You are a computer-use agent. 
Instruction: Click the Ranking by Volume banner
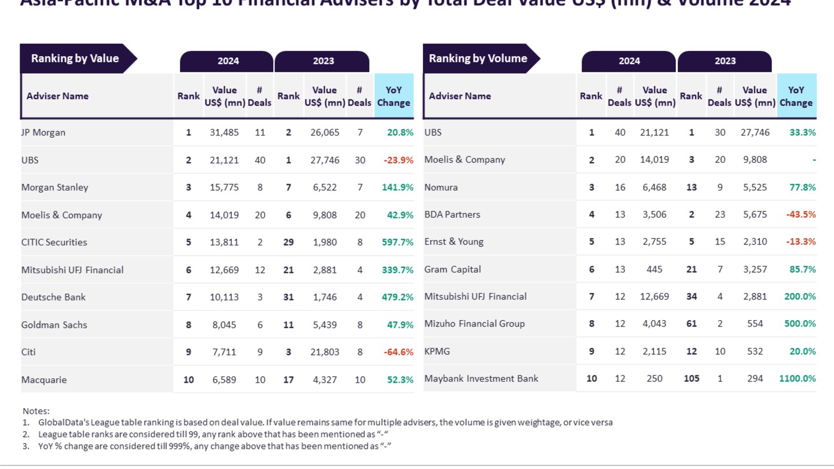[x=478, y=58]
